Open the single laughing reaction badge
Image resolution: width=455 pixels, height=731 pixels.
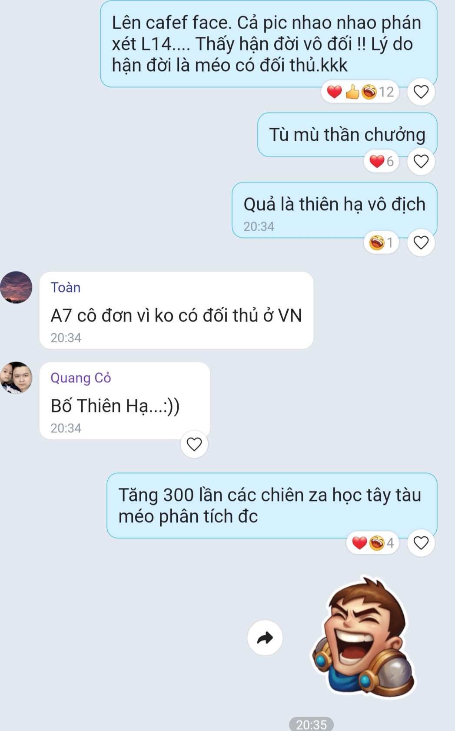(381, 242)
